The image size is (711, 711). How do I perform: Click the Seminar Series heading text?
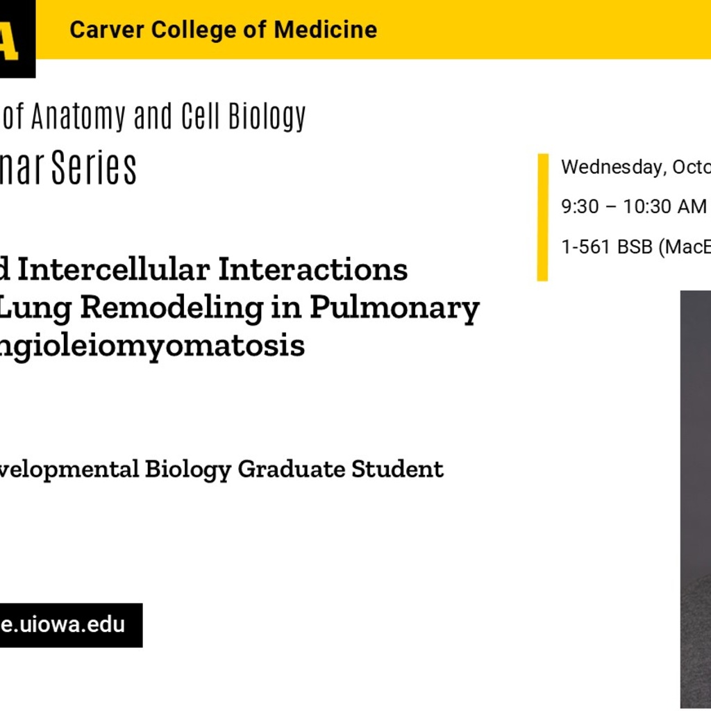[68, 168]
